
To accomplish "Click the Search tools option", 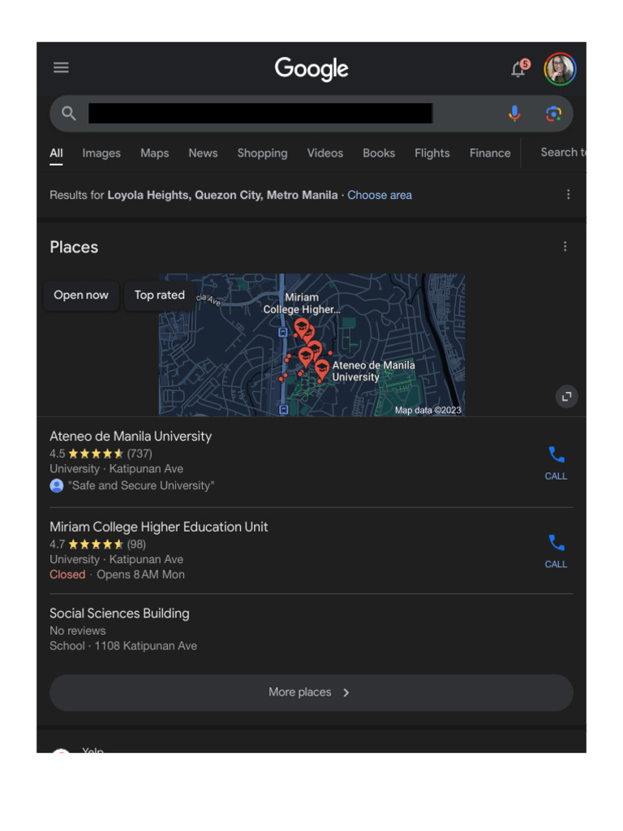I will [x=563, y=153].
